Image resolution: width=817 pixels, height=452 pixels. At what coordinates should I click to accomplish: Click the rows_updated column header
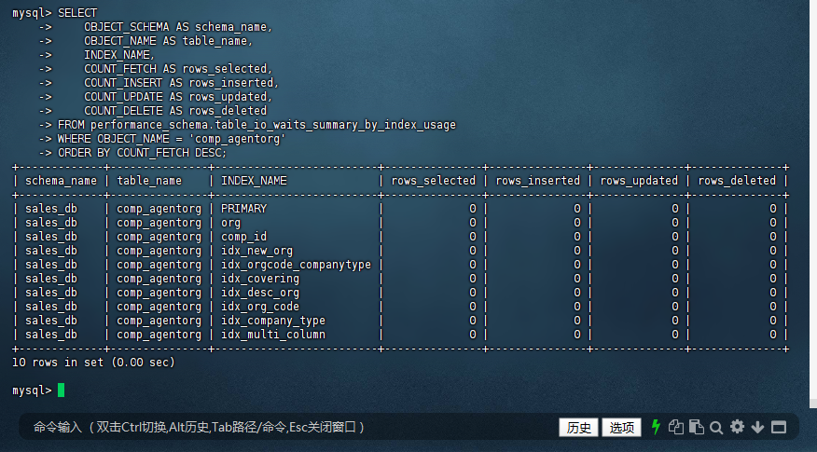[x=639, y=181]
